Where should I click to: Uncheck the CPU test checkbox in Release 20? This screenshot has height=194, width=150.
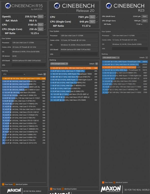(97, 17)
